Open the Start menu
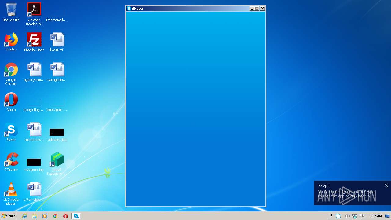Screen dimensions: 391x220 click(x=8, y=216)
